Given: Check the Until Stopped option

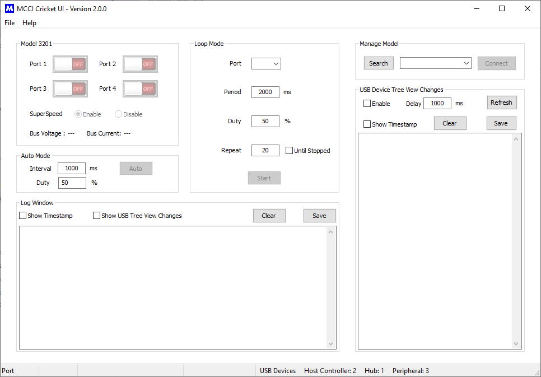Looking at the screenshot, I should point(289,150).
